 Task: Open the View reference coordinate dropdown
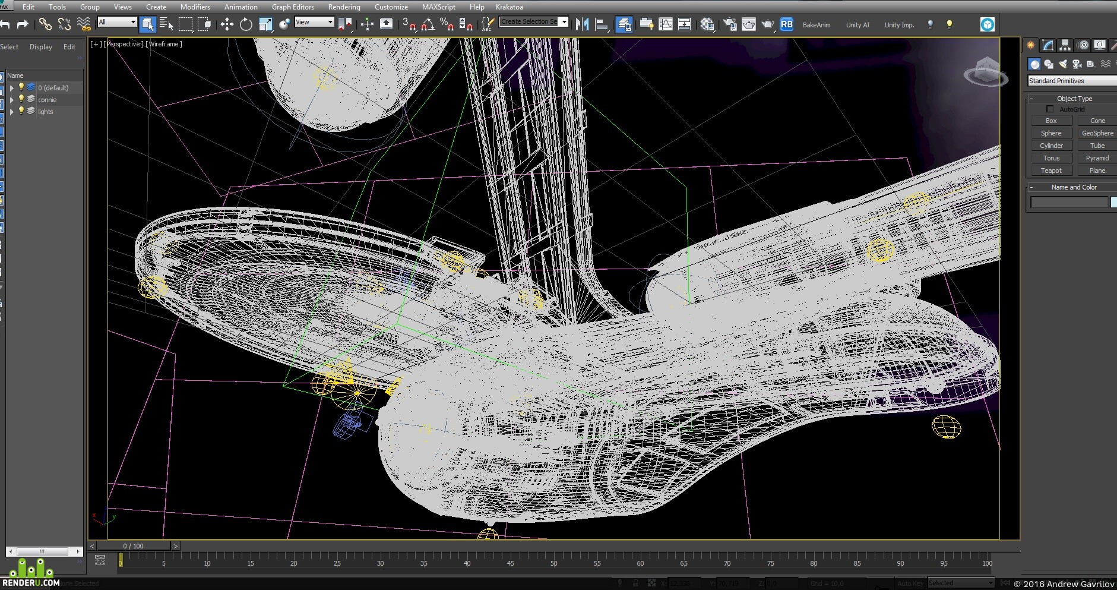(x=314, y=22)
